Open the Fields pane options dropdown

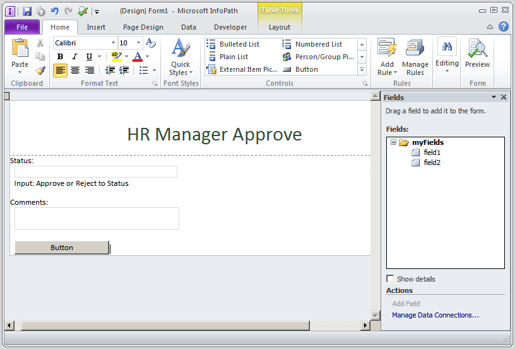click(x=494, y=97)
